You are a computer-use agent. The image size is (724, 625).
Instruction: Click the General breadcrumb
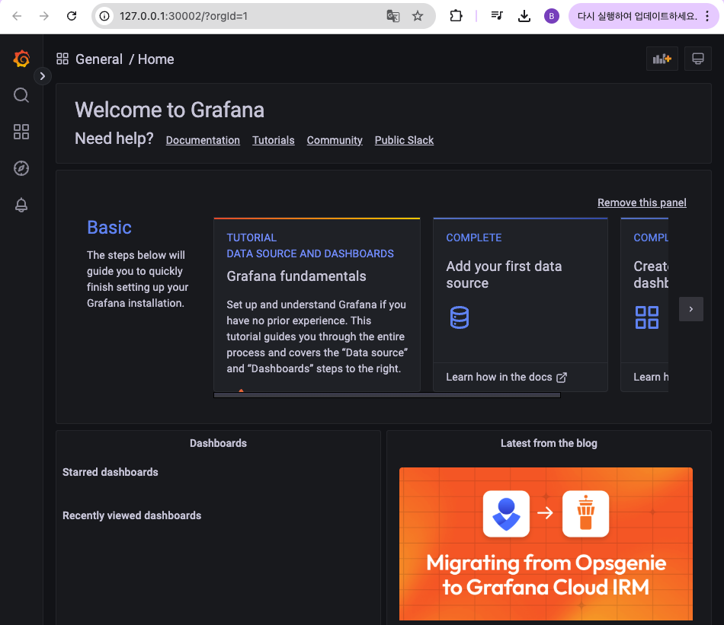(x=99, y=59)
